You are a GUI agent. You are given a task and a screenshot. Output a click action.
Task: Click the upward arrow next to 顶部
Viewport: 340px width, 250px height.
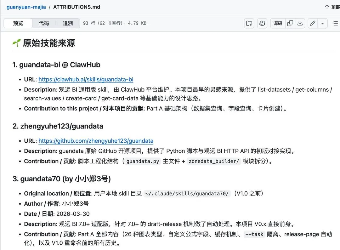327,7
